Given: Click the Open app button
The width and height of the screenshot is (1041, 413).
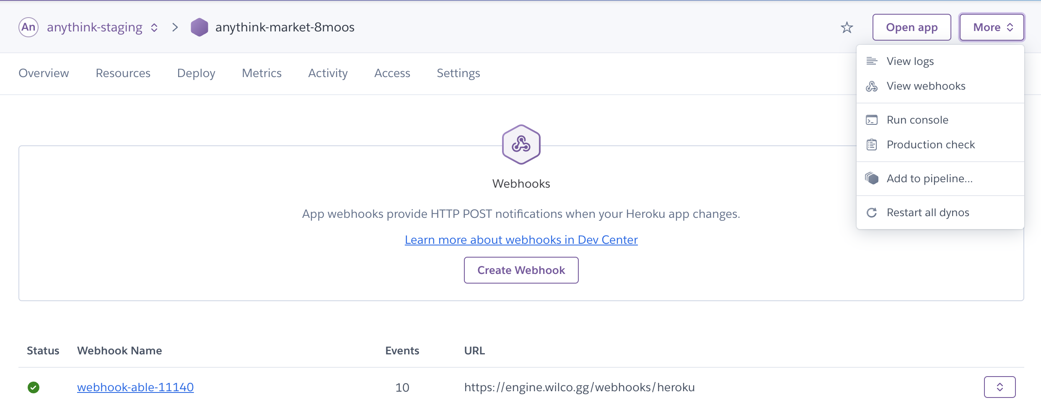Looking at the screenshot, I should point(912,27).
